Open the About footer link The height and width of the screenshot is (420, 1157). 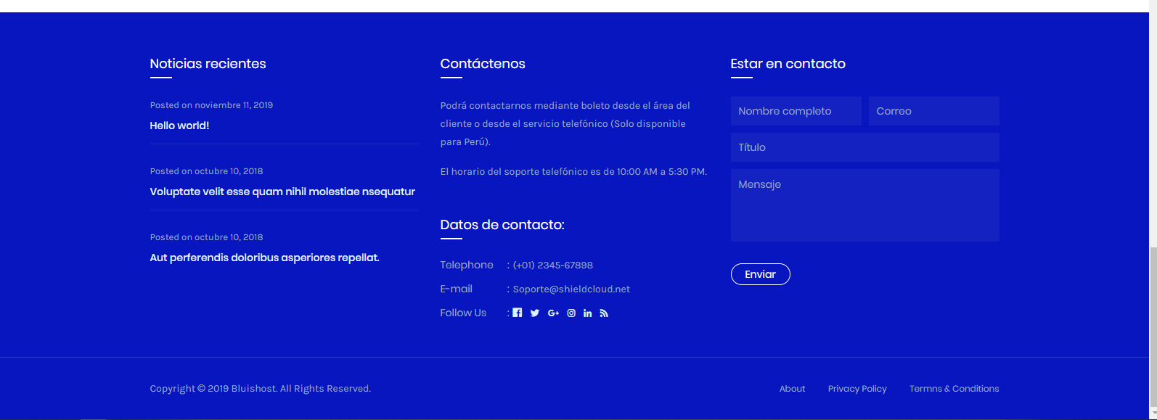coord(792,389)
